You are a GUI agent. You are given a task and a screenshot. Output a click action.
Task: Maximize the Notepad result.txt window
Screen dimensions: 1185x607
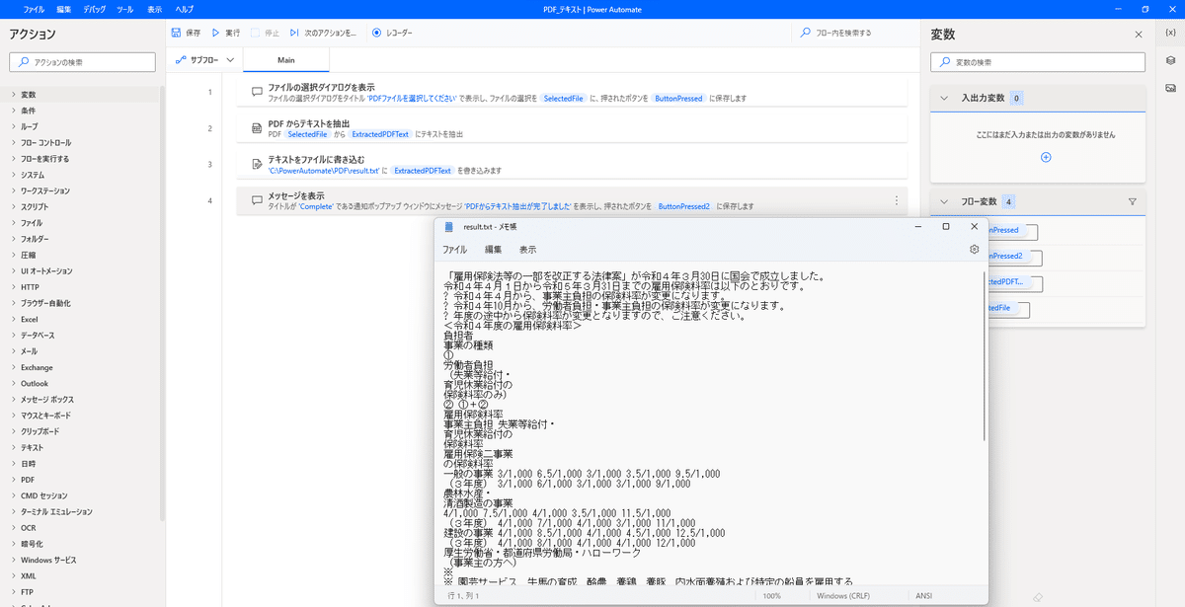pos(945,226)
